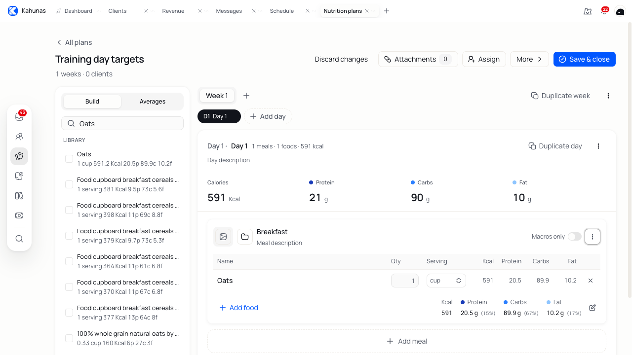This screenshot has width=632, height=355.
Task: Open the Nutrition plans tab ellipsis menu
Action: click(374, 11)
